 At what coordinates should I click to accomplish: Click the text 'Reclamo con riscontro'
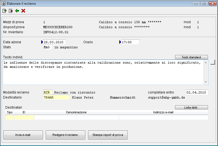[75, 92]
